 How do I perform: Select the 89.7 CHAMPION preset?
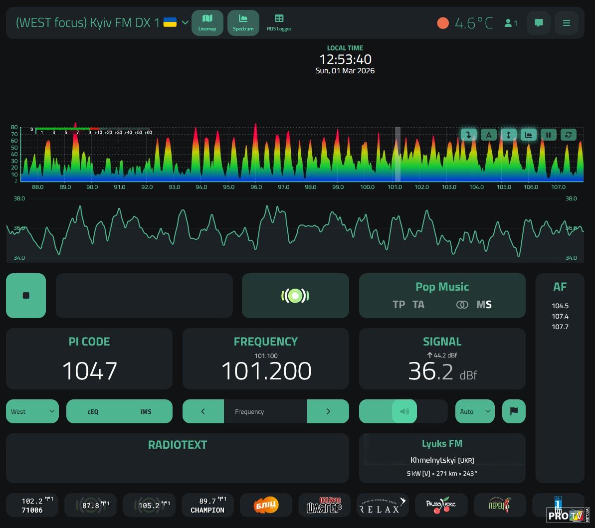pyautogui.click(x=207, y=505)
